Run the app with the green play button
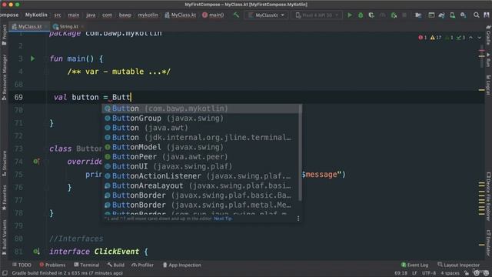The image size is (492, 277). click(350, 15)
